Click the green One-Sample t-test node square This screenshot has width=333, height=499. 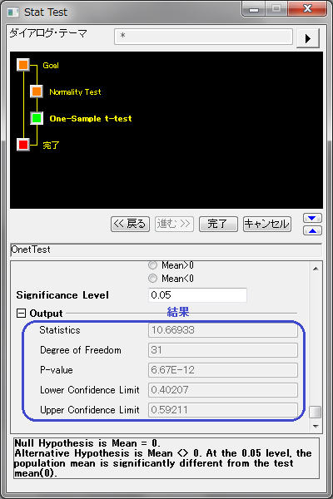37,118
